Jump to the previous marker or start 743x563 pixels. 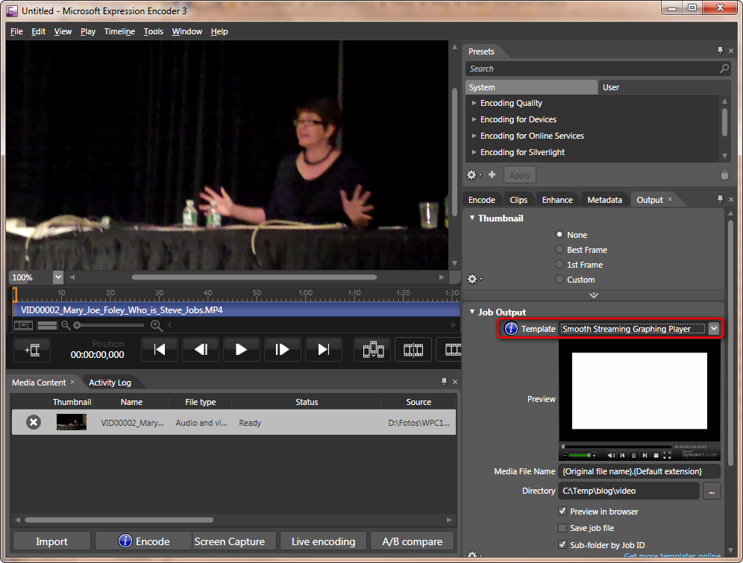click(160, 350)
